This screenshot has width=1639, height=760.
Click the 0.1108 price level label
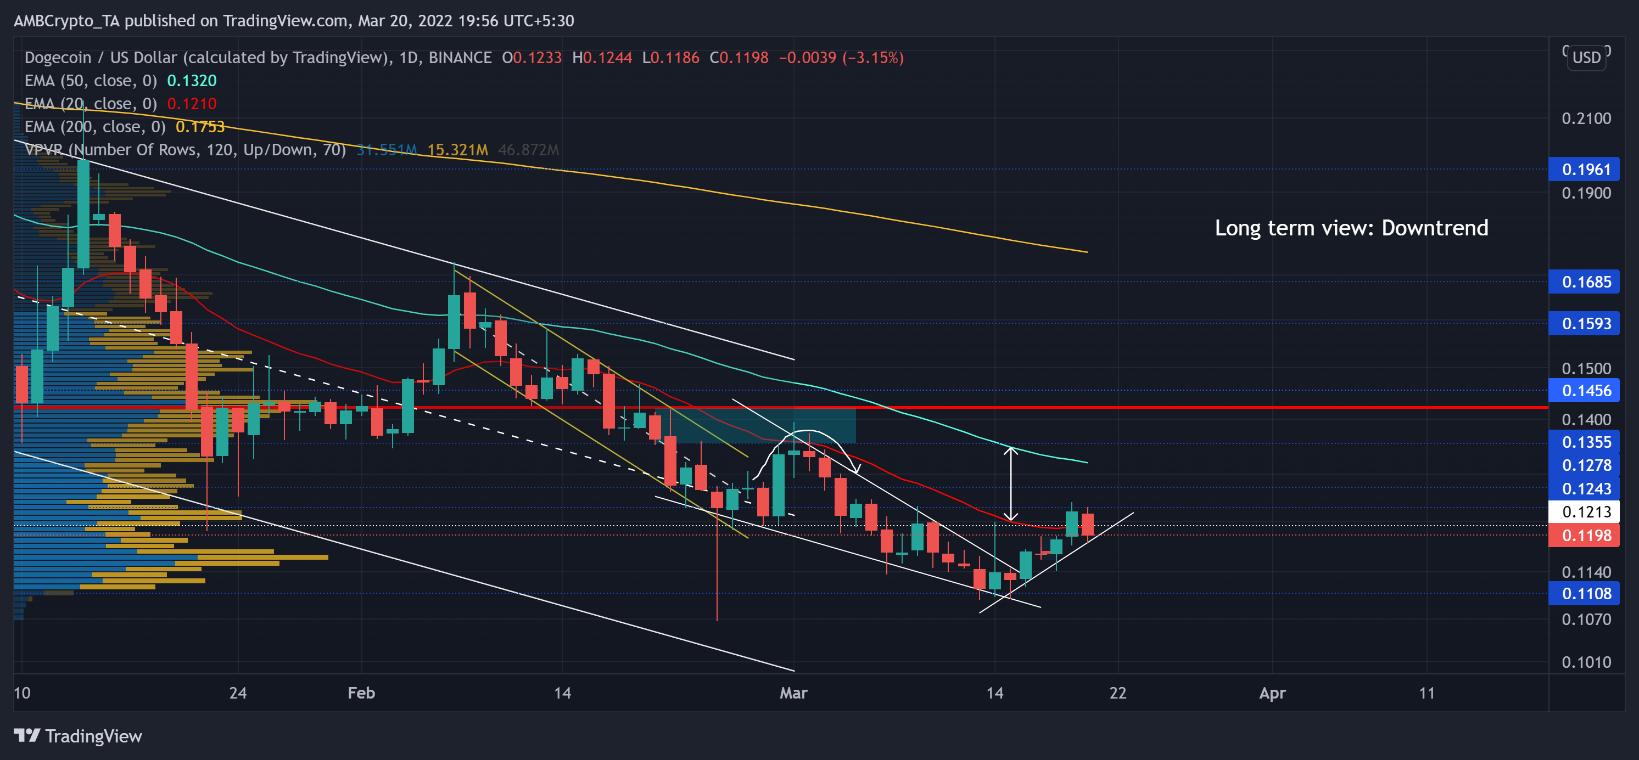pos(1584,593)
